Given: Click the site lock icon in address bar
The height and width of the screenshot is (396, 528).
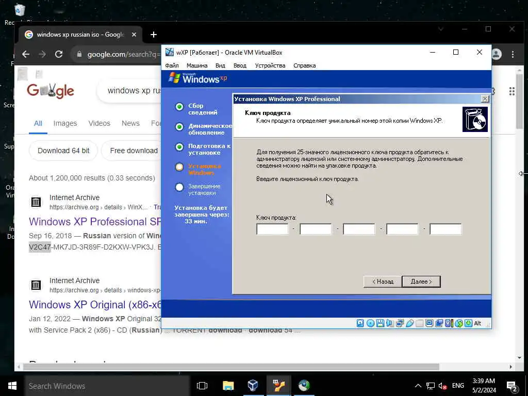Looking at the screenshot, I should [79, 54].
